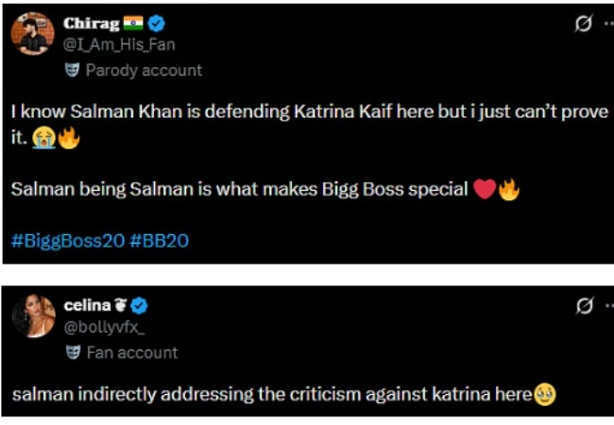
Task: Click the Fan account mask icon
Action: click(73, 352)
